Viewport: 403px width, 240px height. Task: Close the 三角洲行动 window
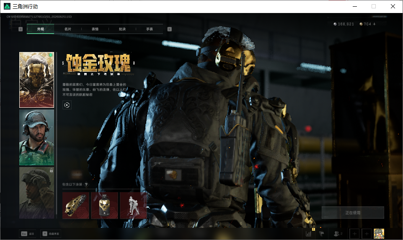coord(393,6)
